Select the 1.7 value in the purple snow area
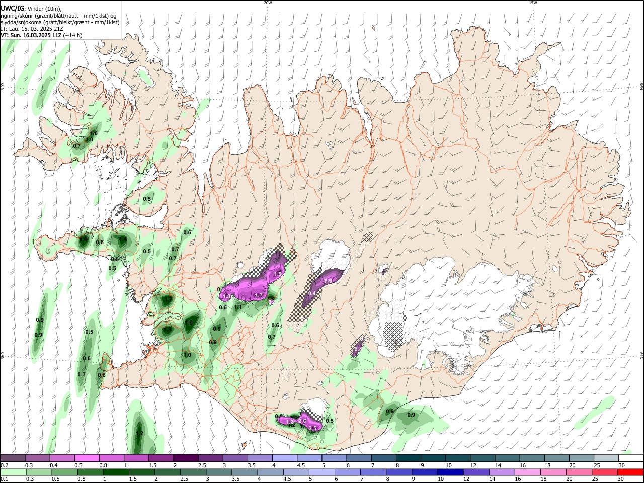This screenshot has height=483, width=644. [259, 295]
